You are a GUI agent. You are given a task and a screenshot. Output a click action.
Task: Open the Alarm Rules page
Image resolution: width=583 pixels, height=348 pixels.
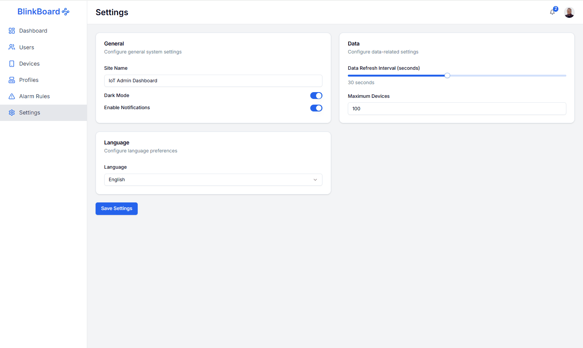pos(44,96)
